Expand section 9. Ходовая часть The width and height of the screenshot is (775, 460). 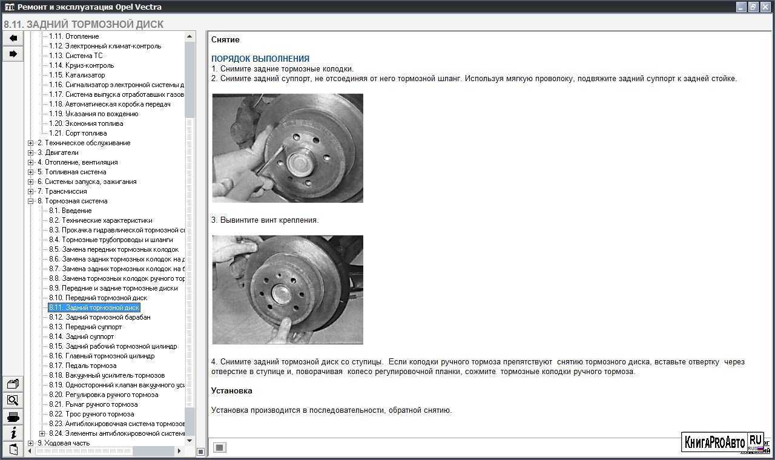point(31,443)
